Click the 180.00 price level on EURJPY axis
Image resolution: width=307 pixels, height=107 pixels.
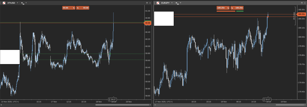[x=301, y=37]
